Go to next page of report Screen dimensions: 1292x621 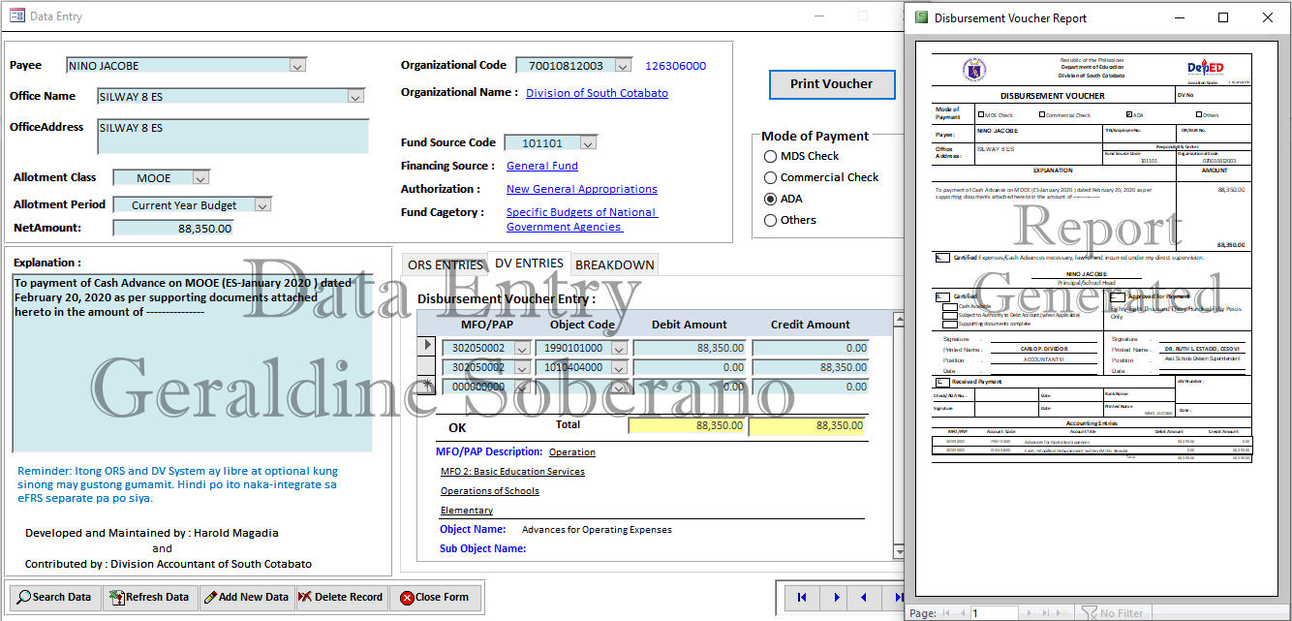[1030, 613]
